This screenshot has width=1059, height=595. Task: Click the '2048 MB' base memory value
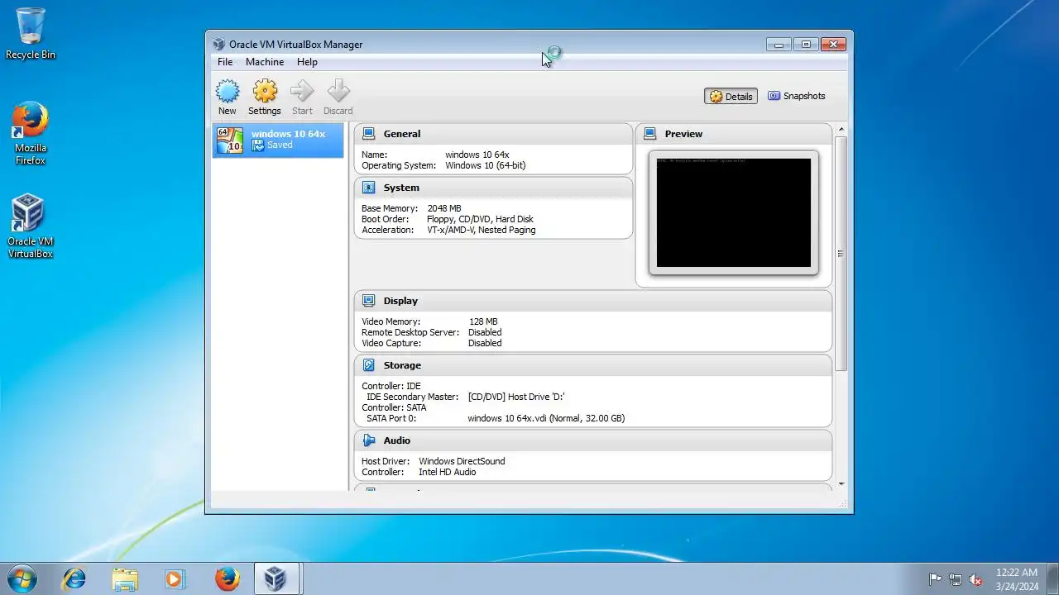(444, 208)
